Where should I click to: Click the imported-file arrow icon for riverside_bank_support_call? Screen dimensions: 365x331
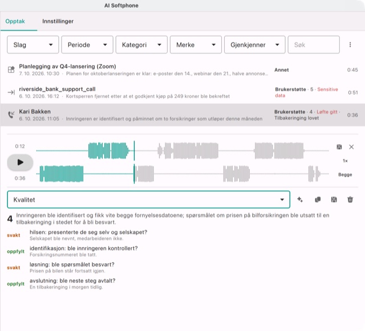[x=11, y=92]
